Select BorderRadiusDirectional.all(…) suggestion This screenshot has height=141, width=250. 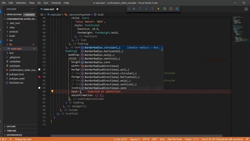tap(120, 70)
